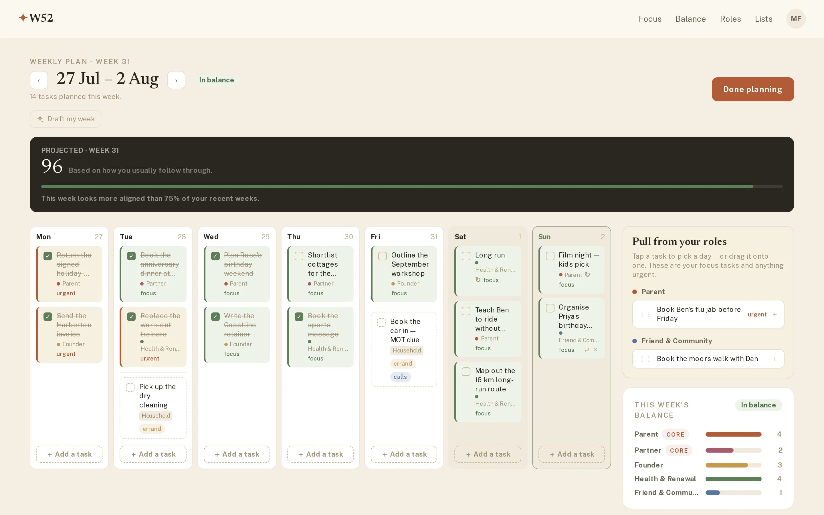This screenshot has width=824, height=515.
Task: Click the Founder balance bar
Action: [x=733, y=465]
